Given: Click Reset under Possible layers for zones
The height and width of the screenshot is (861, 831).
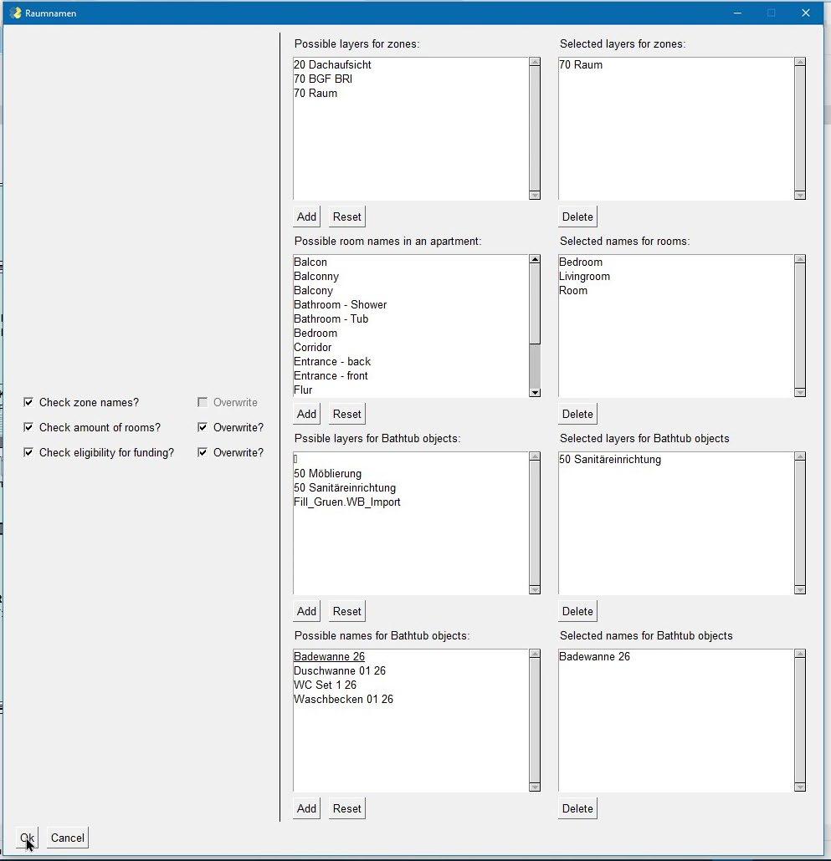Looking at the screenshot, I should coord(346,217).
